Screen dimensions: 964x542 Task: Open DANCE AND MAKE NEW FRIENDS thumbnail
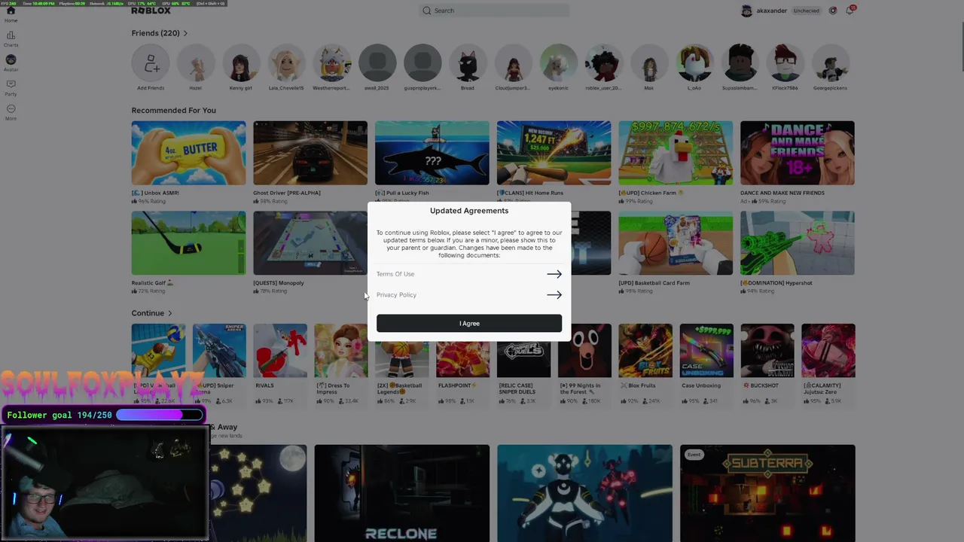798,153
